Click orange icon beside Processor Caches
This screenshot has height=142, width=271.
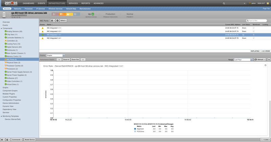tap(5, 66)
